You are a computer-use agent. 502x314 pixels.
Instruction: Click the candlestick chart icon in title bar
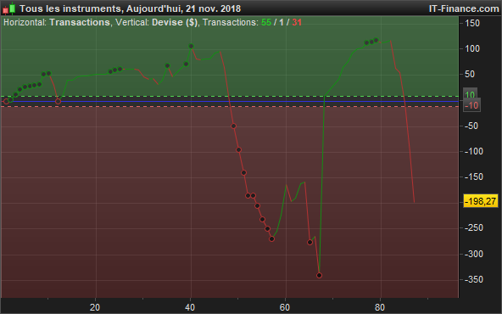point(9,8)
